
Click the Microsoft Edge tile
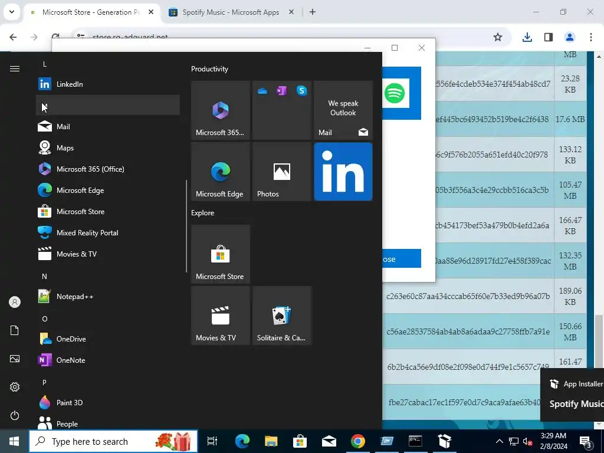tap(221, 172)
